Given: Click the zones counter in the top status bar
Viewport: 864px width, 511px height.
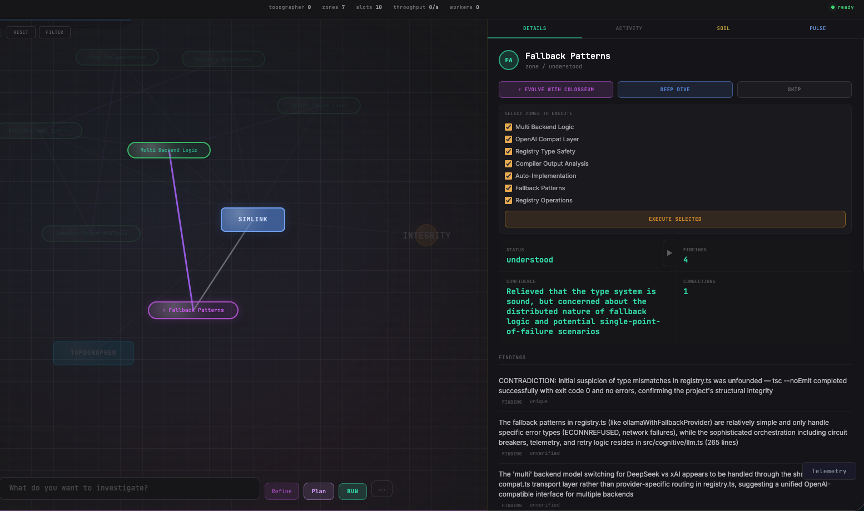Looking at the screenshot, I should (333, 7).
